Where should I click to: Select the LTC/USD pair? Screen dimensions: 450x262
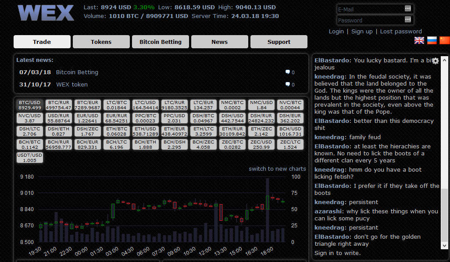146,105
